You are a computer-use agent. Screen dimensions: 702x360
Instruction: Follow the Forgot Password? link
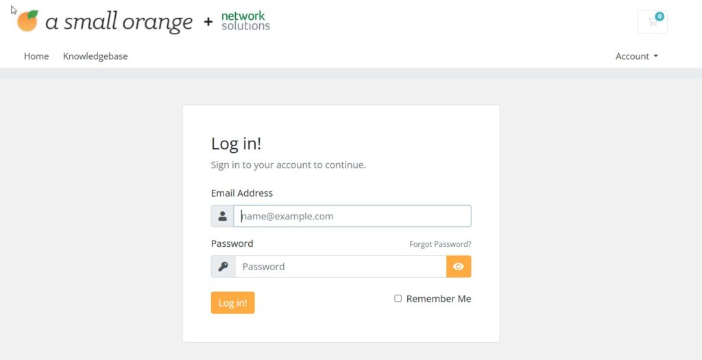[440, 244]
